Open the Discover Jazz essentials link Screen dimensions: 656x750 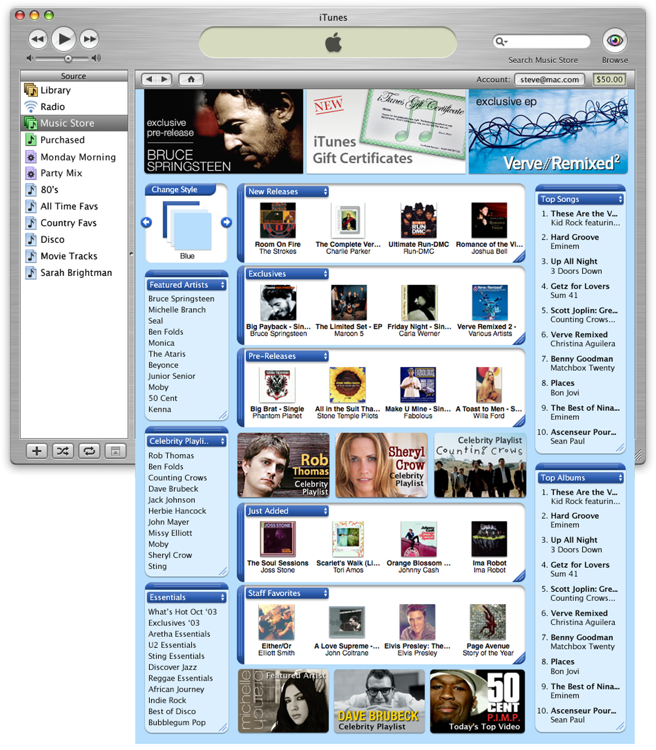[173, 667]
